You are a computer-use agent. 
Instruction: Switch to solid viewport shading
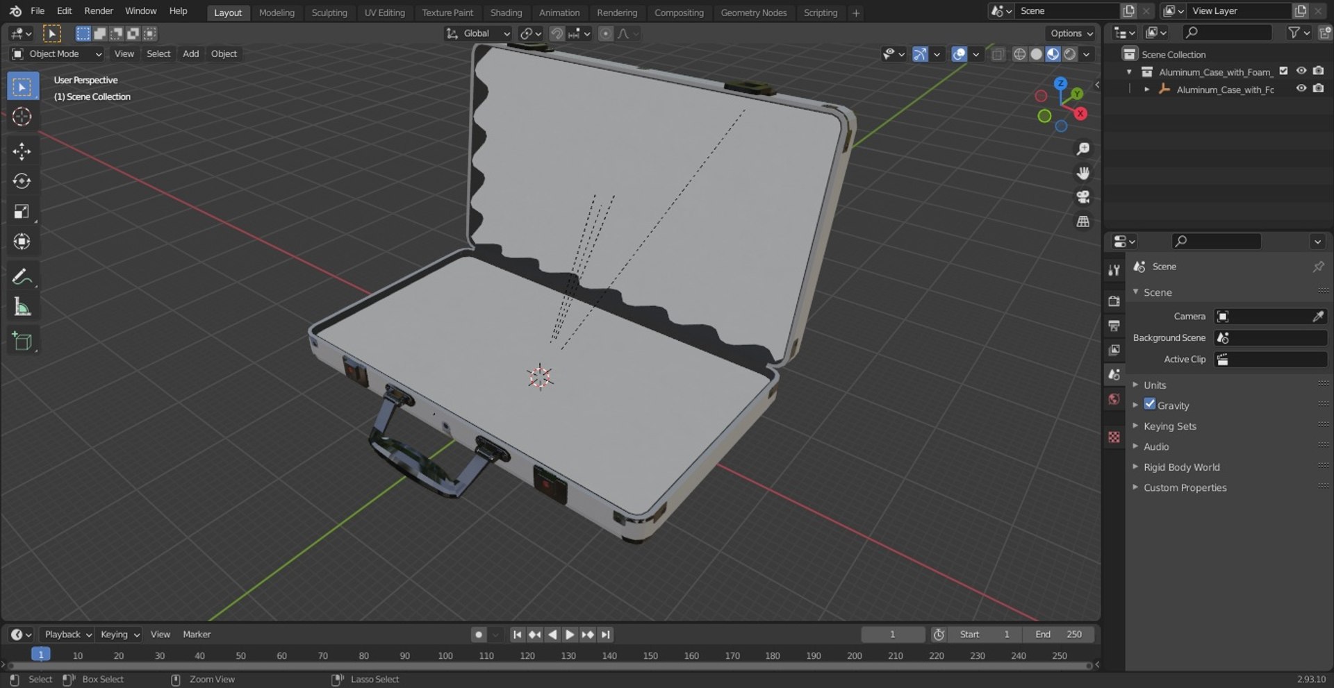click(1036, 54)
